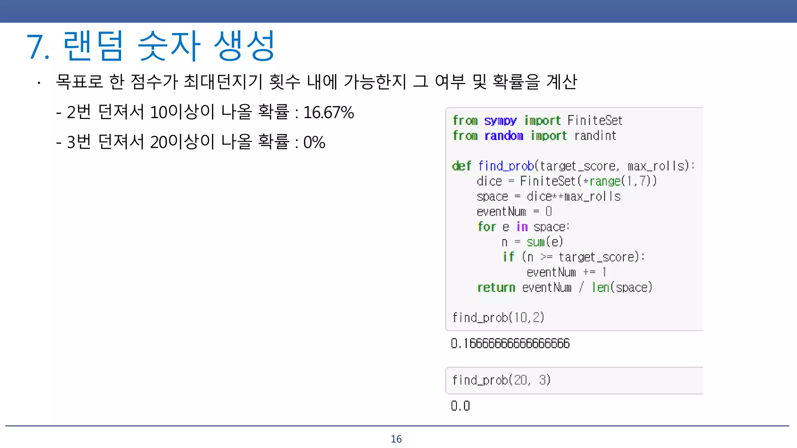Click the output value 0.16666666666666666
This screenshot has height=448, width=797.
[x=510, y=343]
